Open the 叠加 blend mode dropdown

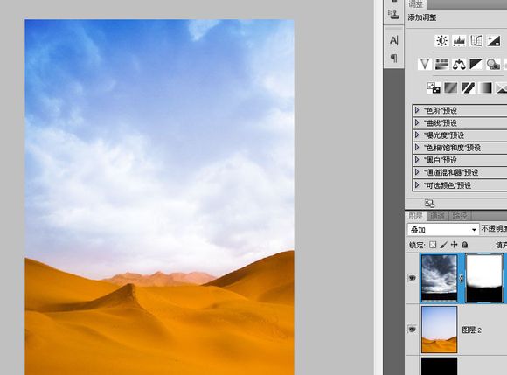point(443,230)
